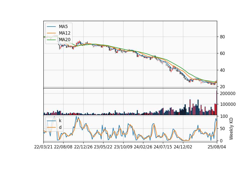
Task: Click the 23/05/22 date tick label
Action: tap(103, 147)
